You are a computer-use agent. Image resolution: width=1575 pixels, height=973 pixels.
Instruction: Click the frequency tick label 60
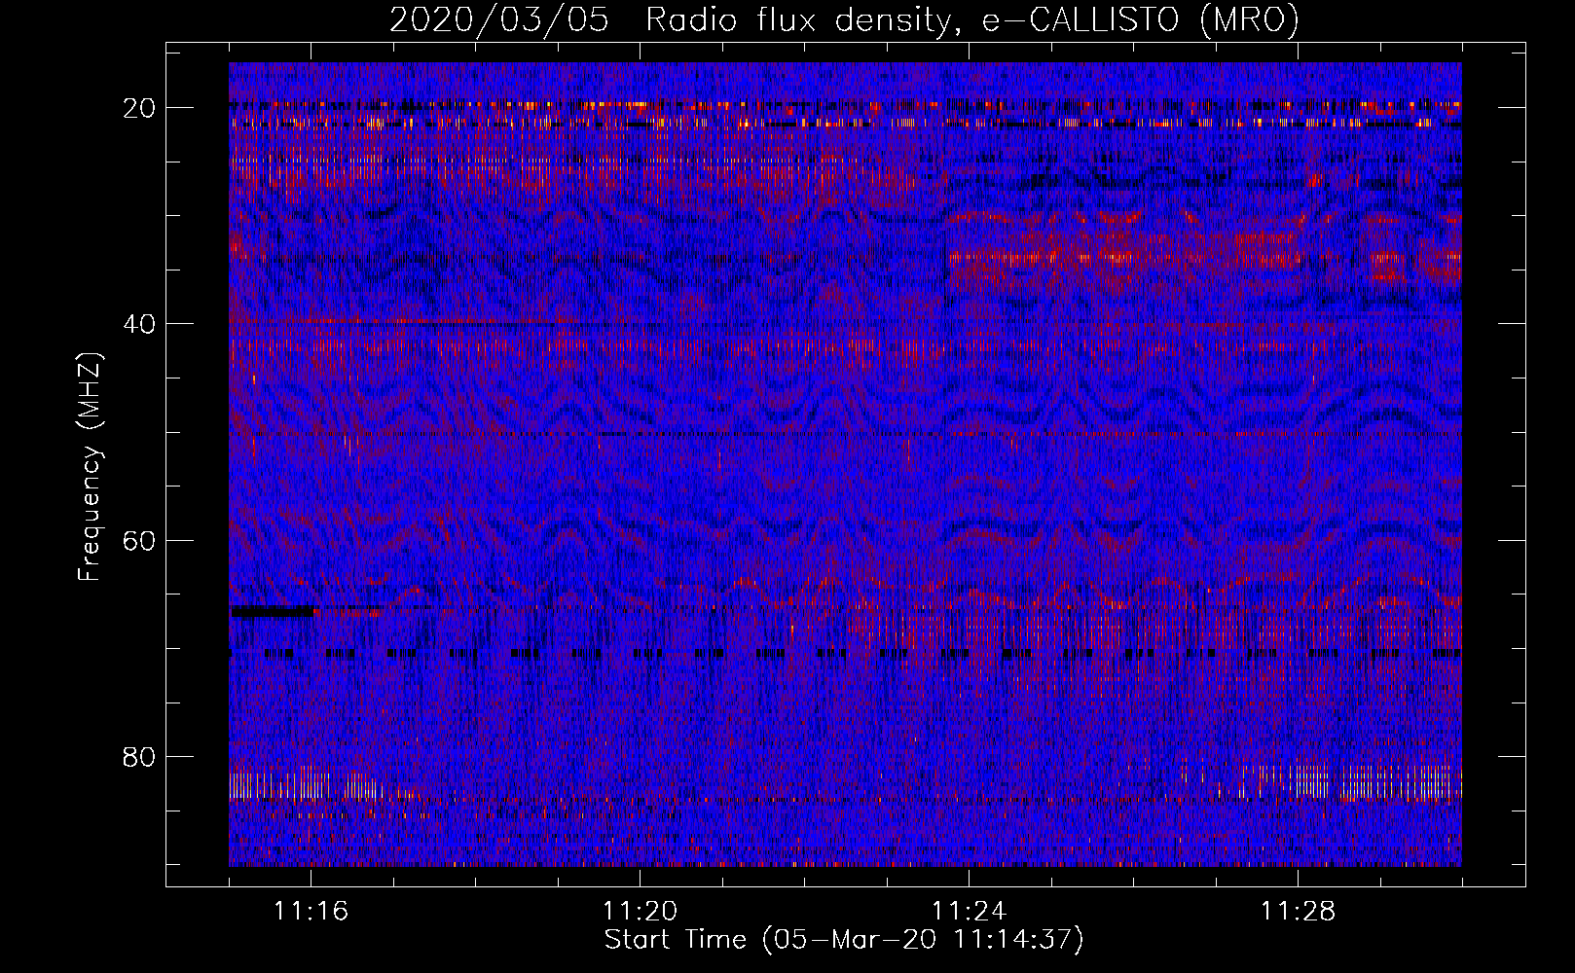click(x=140, y=540)
